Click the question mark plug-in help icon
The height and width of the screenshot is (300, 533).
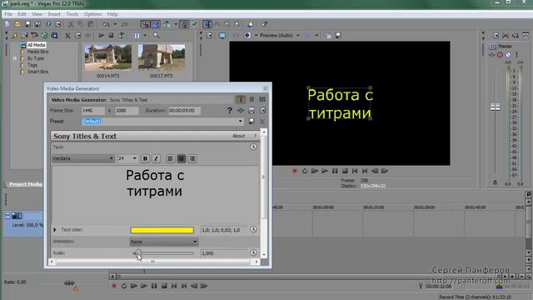tap(230, 111)
